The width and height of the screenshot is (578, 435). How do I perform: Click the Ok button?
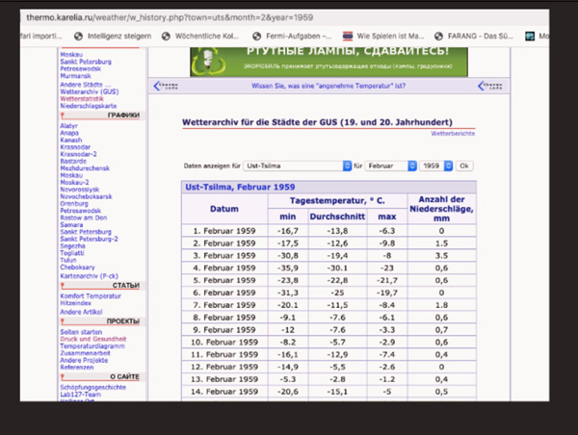[464, 166]
